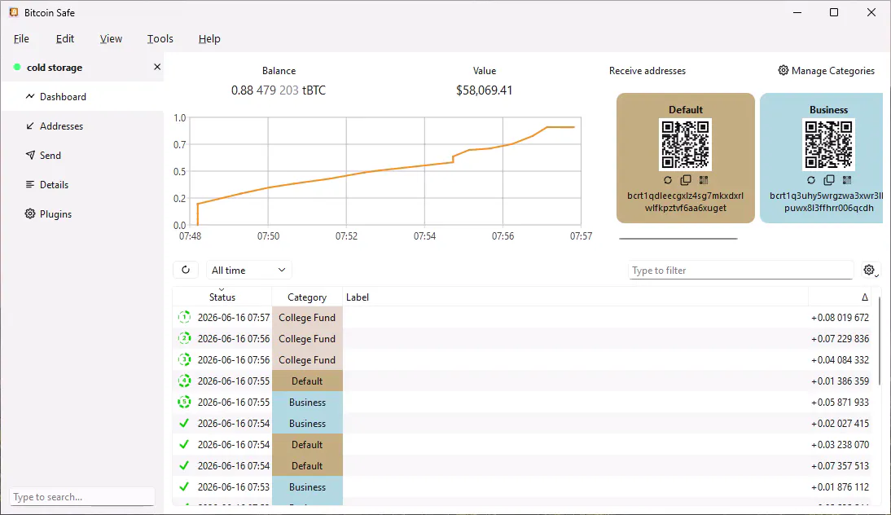Open the View menu
Viewport: 891px width, 515px height.
click(111, 38)
